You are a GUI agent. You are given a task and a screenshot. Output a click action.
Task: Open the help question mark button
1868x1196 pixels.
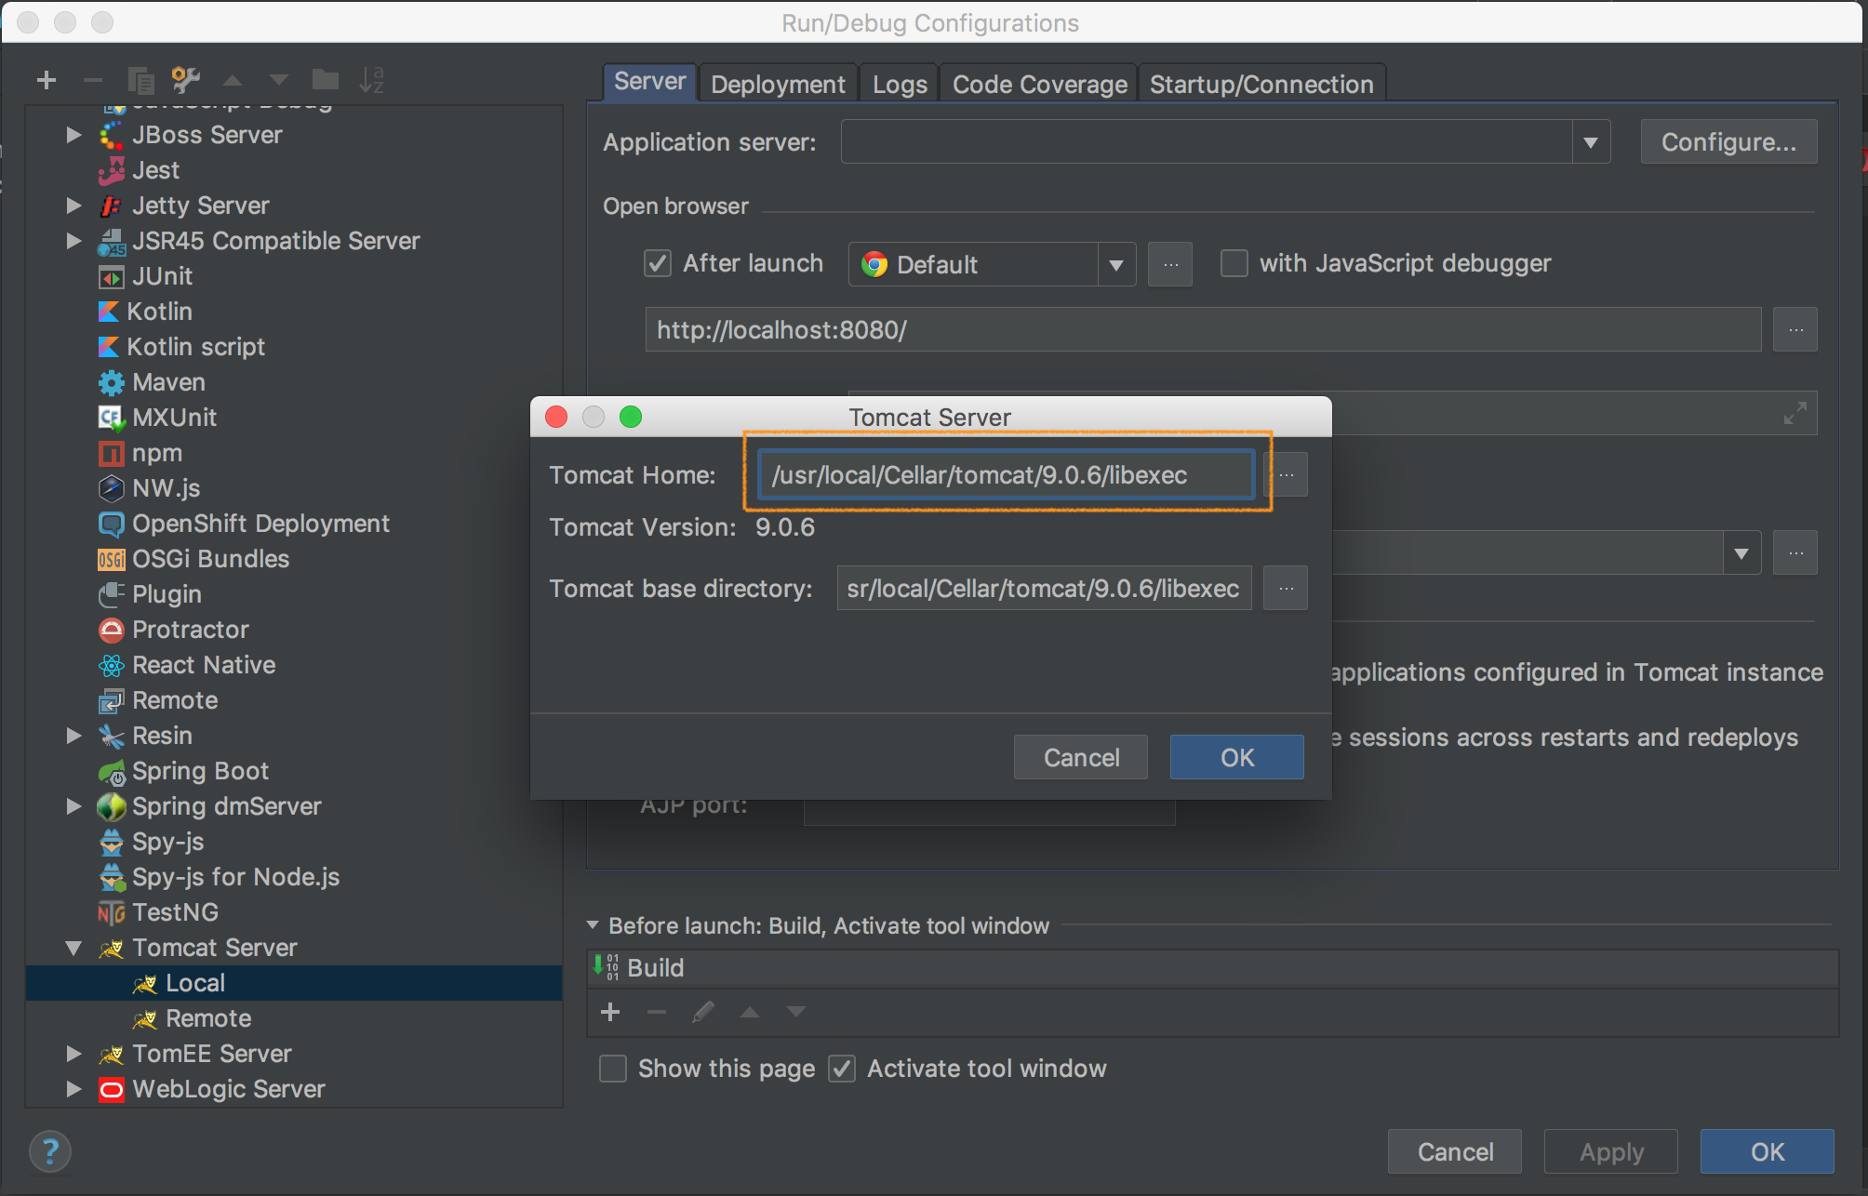(50, 1152)
